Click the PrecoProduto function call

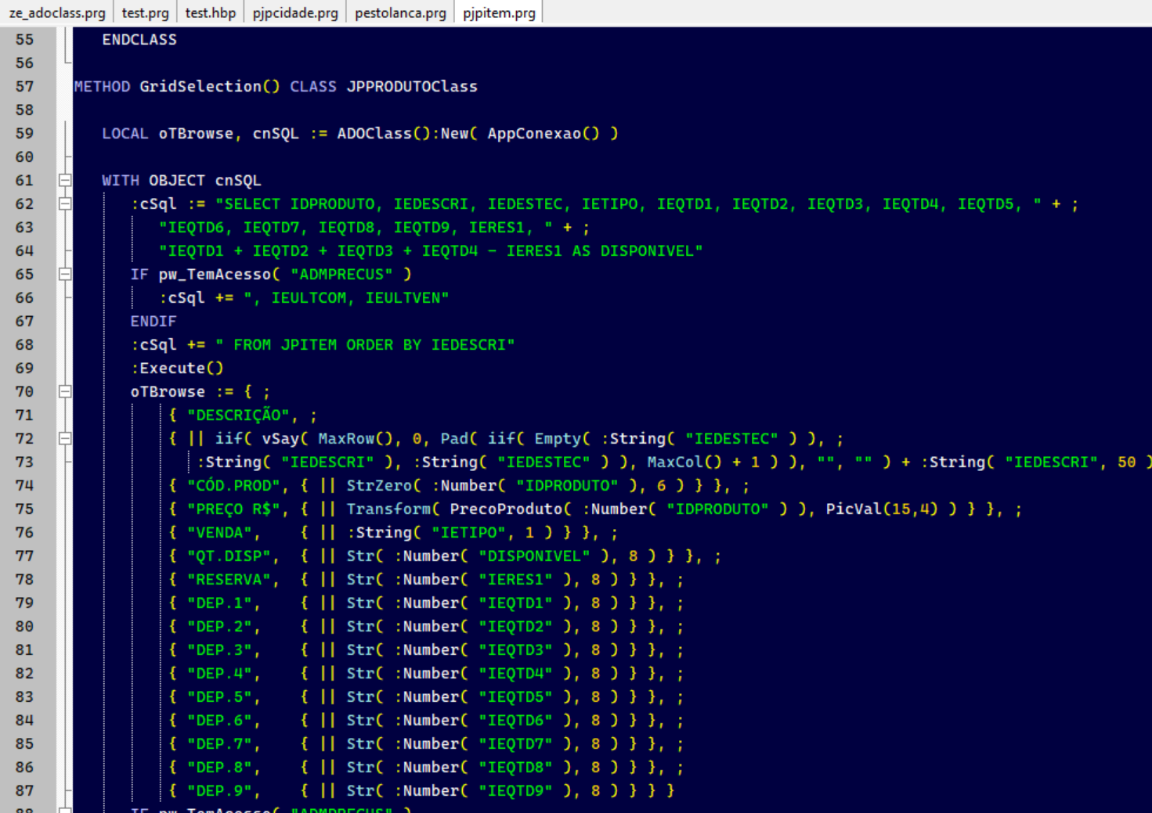[x=507, y=509]
